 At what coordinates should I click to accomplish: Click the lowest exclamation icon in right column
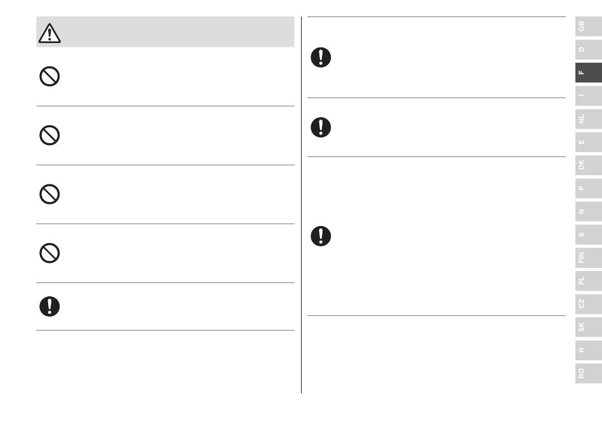coord(321,236)
